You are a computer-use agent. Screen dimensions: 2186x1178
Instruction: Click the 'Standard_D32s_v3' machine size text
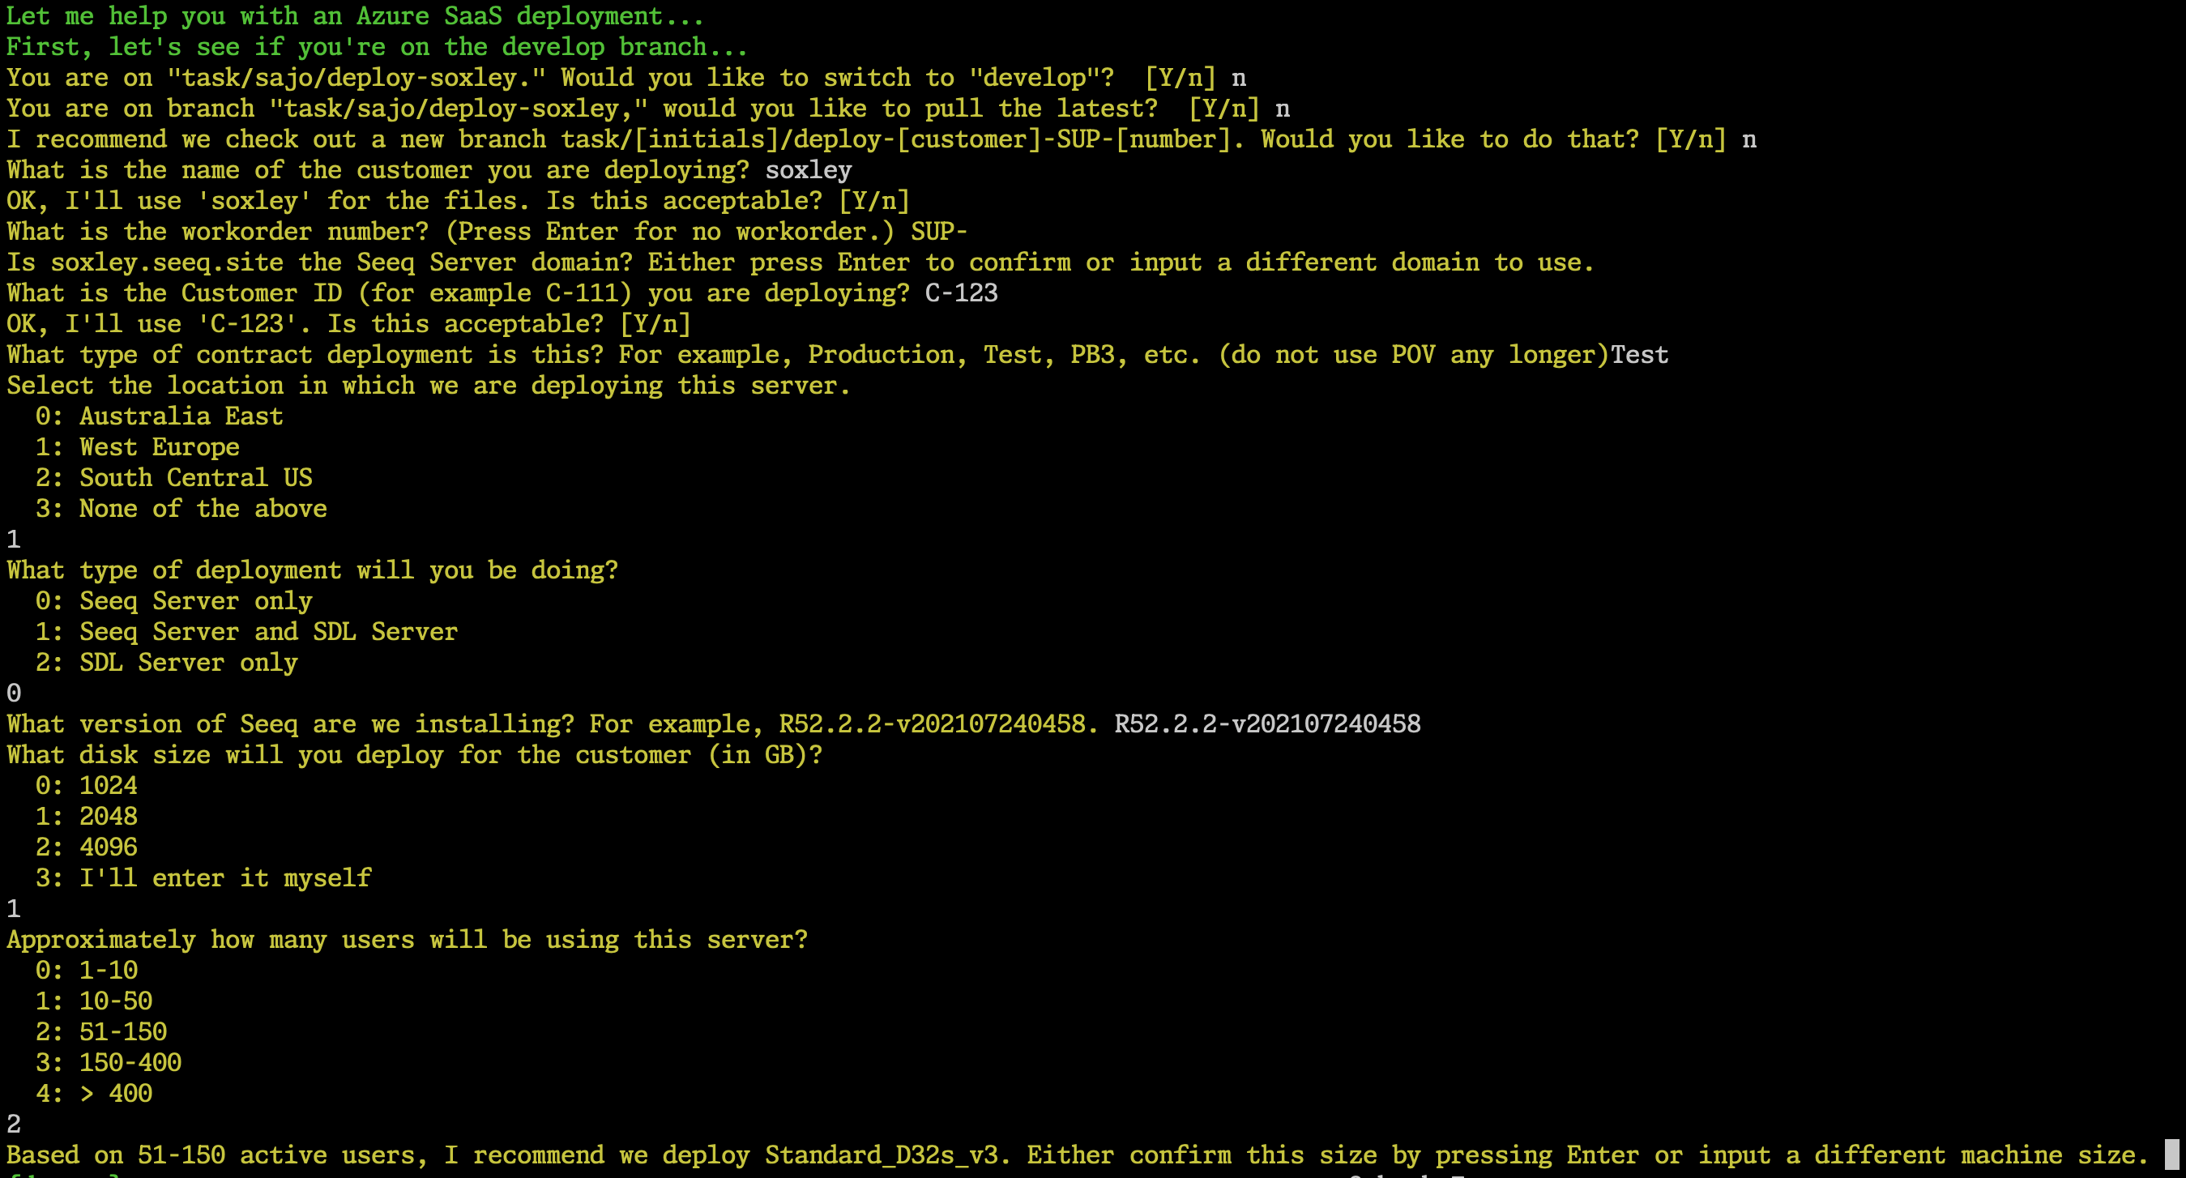point(880,1155)
